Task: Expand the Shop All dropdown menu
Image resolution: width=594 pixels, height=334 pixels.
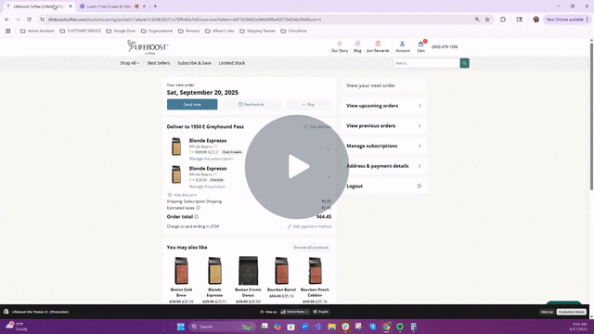Action: pos(130,63)
